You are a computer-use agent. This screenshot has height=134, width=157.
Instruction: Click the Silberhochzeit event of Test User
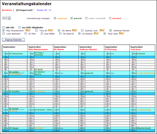click(144, 128)
